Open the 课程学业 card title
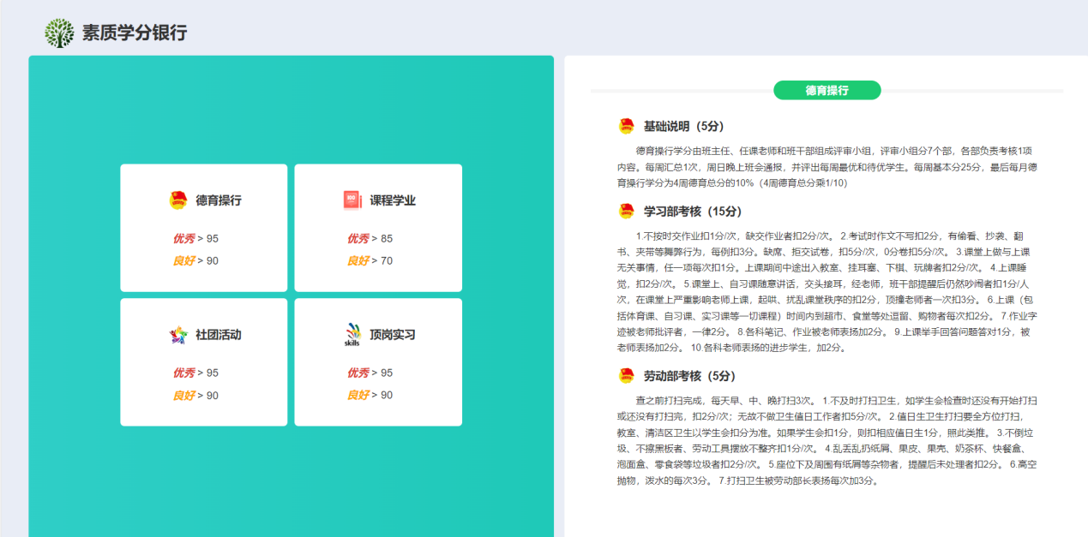 [393, 200]
